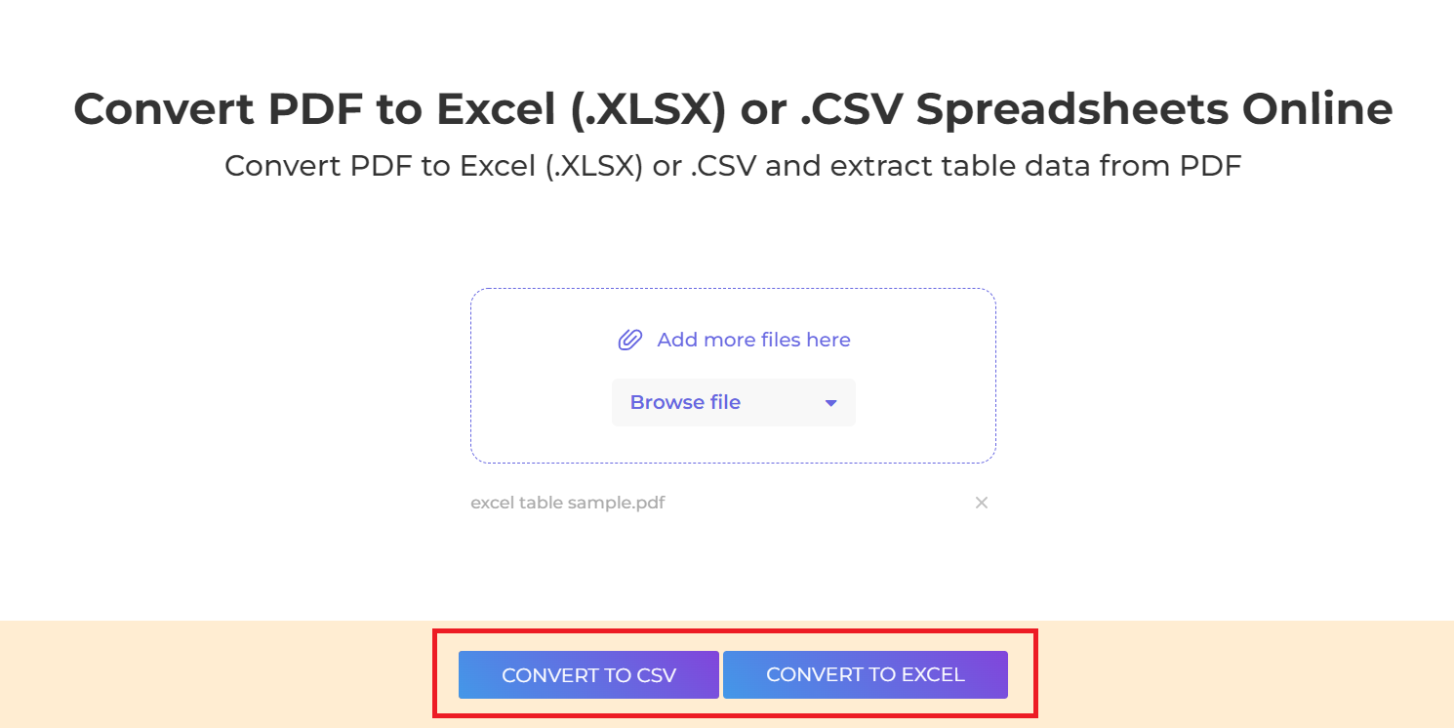Click the highlighted conversion button area

pyautogui.click(x=735, y=674)
